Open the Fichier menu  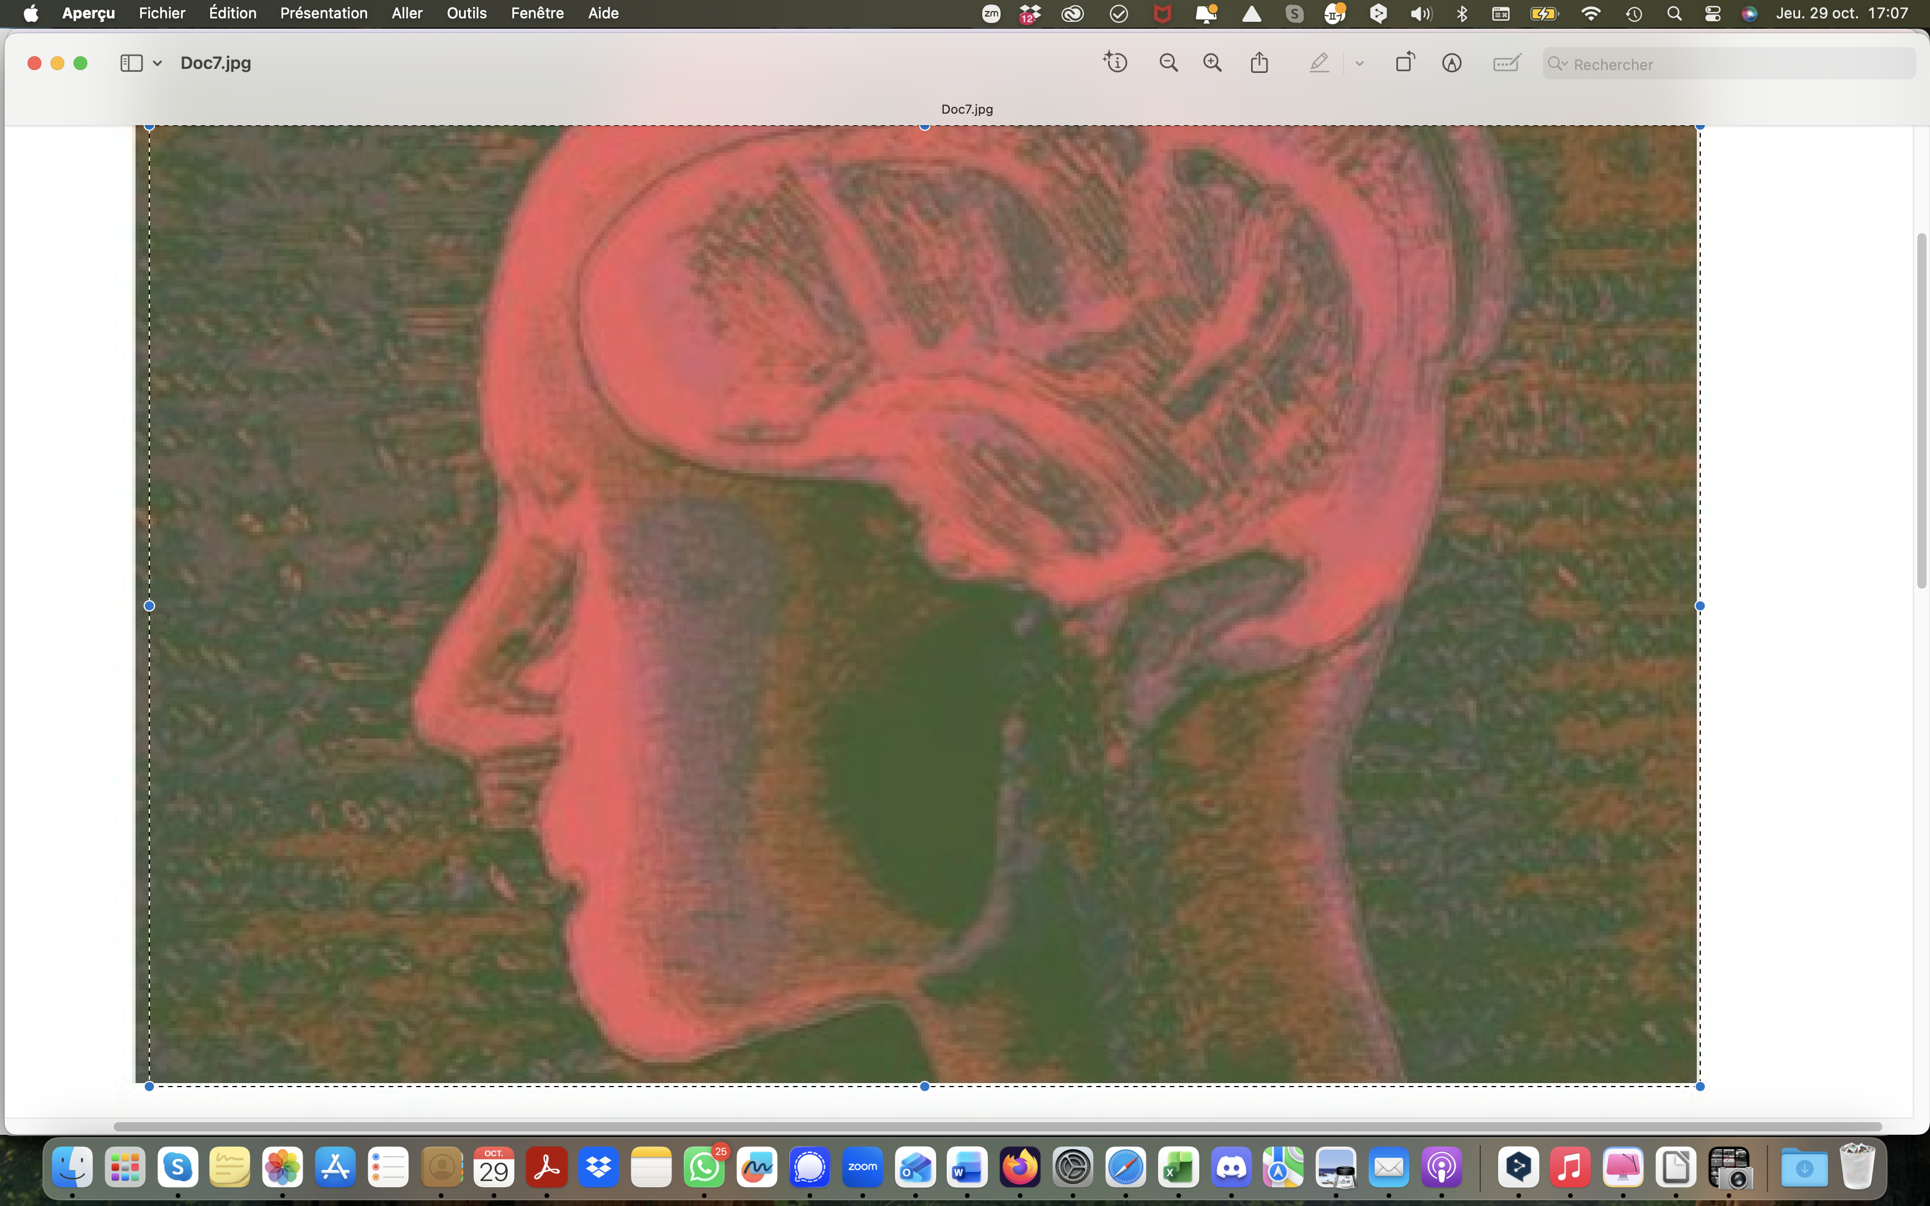coord(162,13)
